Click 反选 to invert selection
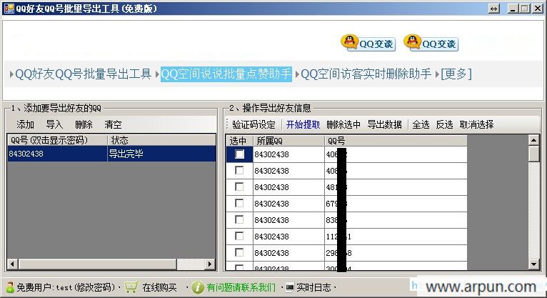The height and width of the screenshot is (298, 547). 444,124
